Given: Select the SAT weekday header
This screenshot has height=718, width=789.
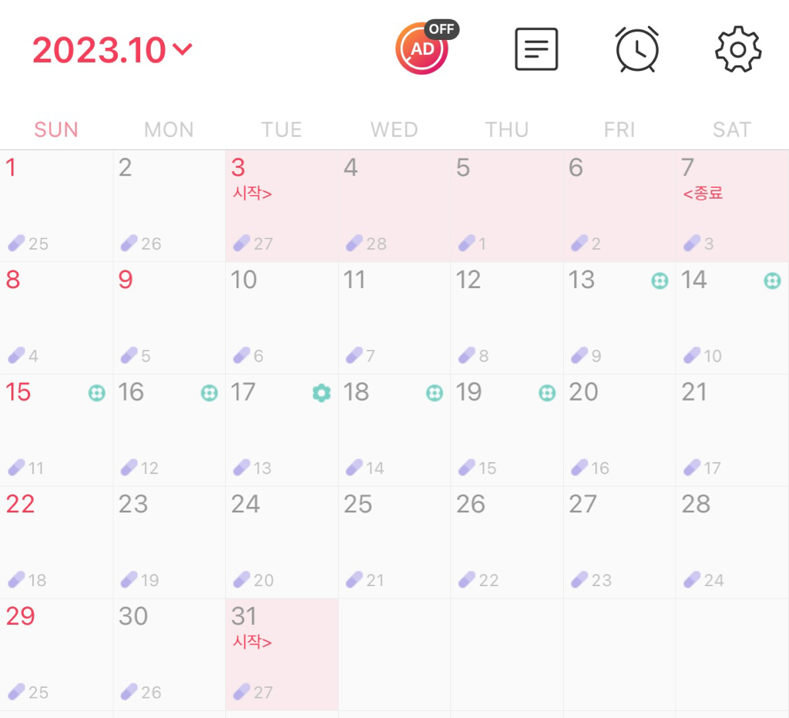Looking at the screenshot, I should pyautogui.click(x=731, y=129).
